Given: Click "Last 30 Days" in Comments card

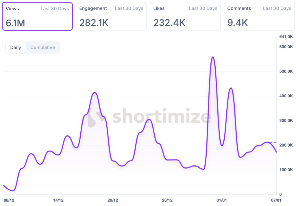Looking at the screenshot, I should pos(277,8).
